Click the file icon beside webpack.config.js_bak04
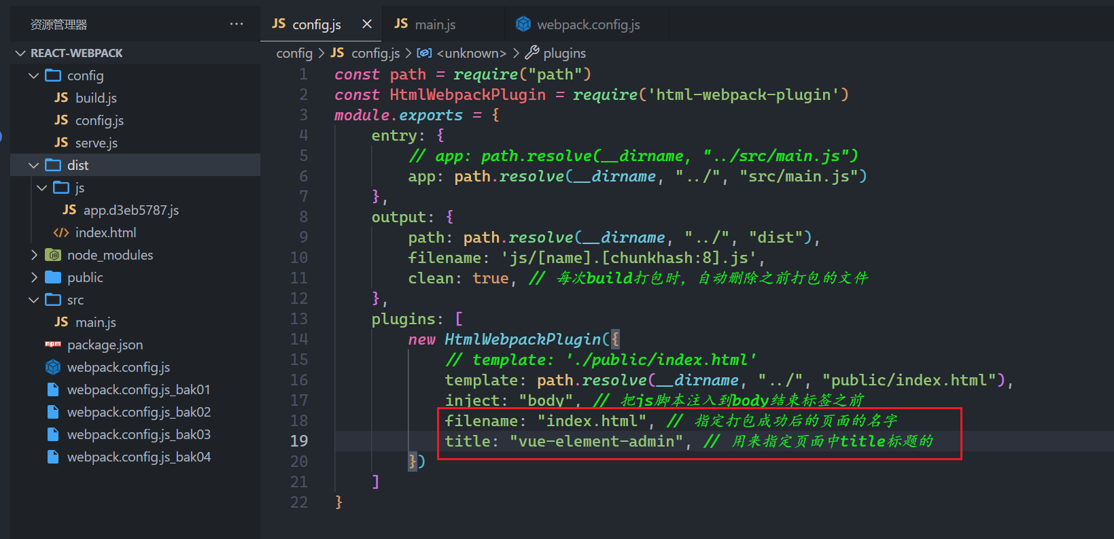 tap(53, 457)
